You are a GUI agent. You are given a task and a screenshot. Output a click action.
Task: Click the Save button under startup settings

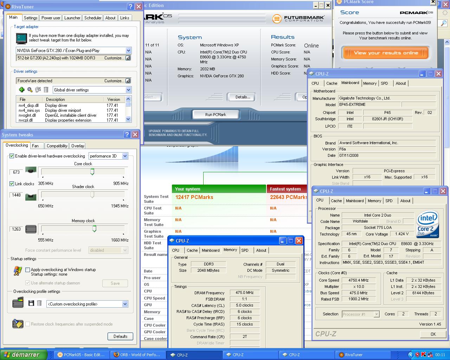tap(115, 283)
